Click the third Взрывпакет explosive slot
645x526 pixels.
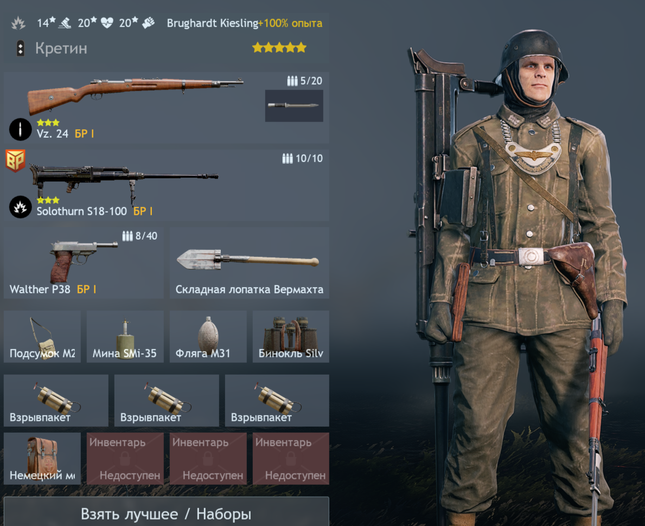(277, 400)
